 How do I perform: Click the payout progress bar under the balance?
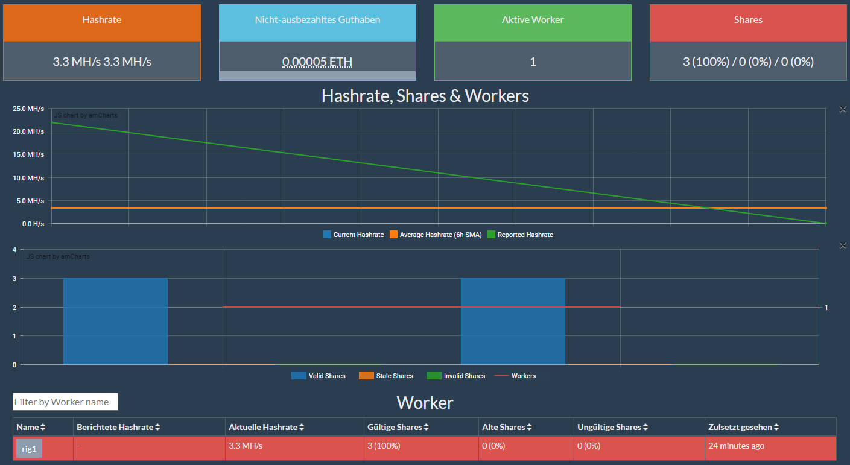pos(317,76)
